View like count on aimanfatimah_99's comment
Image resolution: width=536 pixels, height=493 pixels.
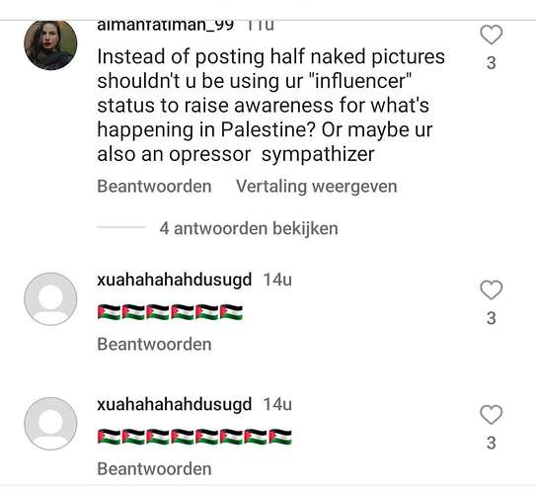pos(492,63)
